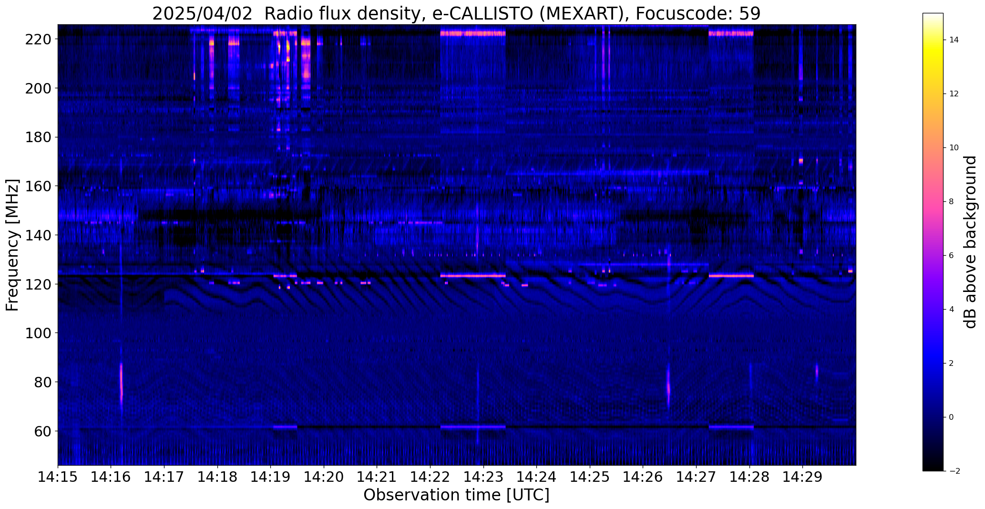Click the 220 MHz frequency tick label

pos(37,39)
